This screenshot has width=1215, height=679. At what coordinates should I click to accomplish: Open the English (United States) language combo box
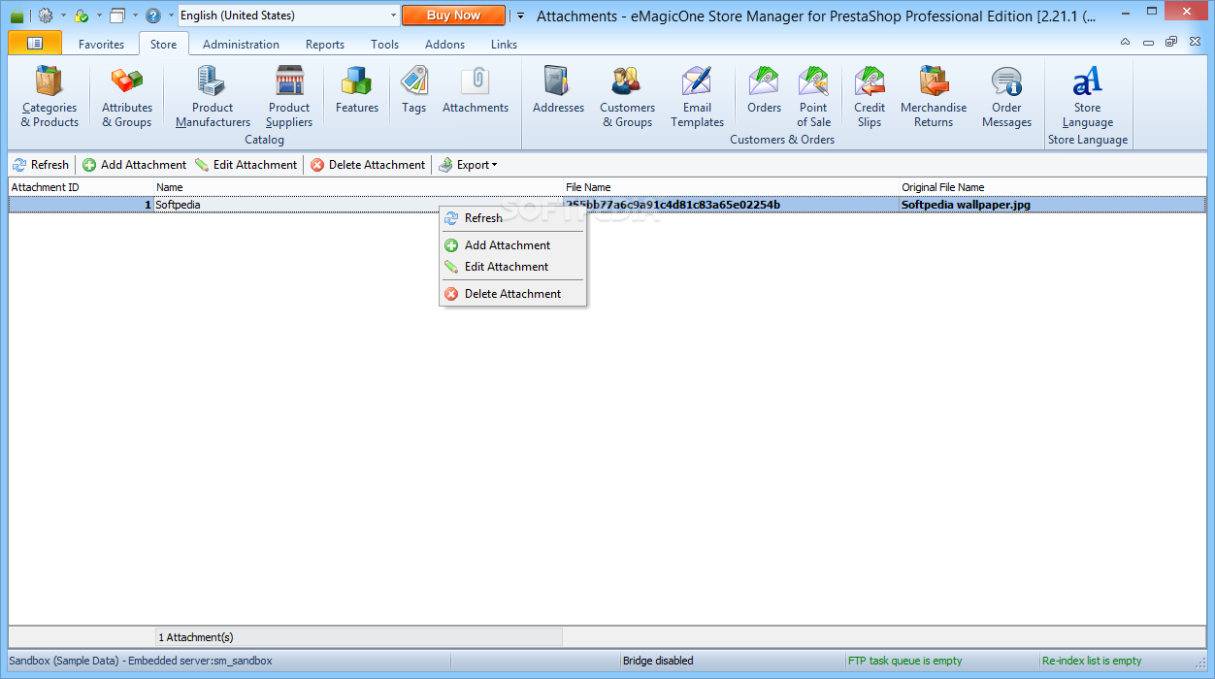tap(288, 16)
